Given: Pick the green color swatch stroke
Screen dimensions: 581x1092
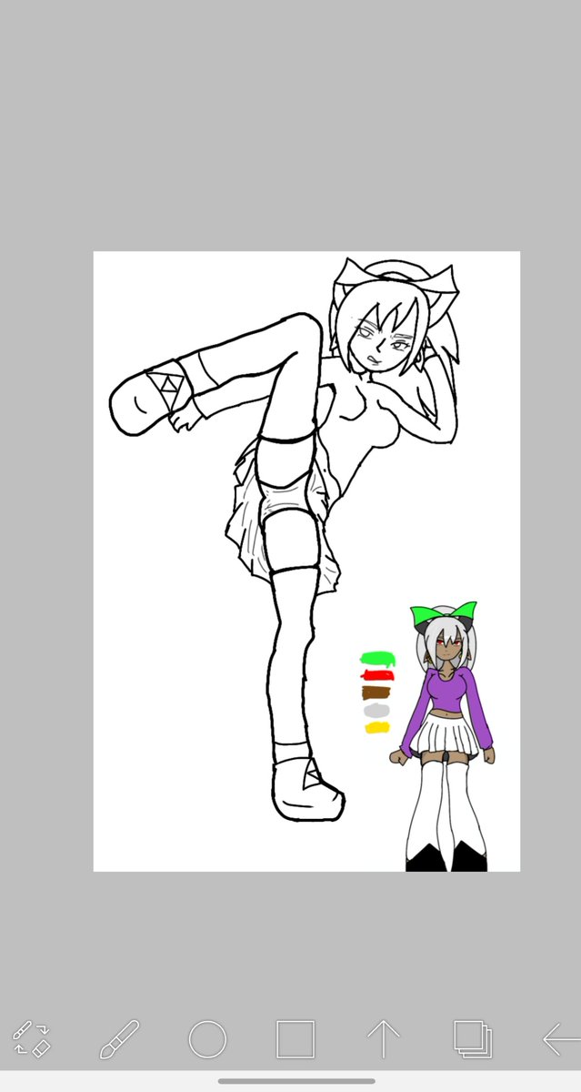Looking at the screenshot, I should (377, 657).
